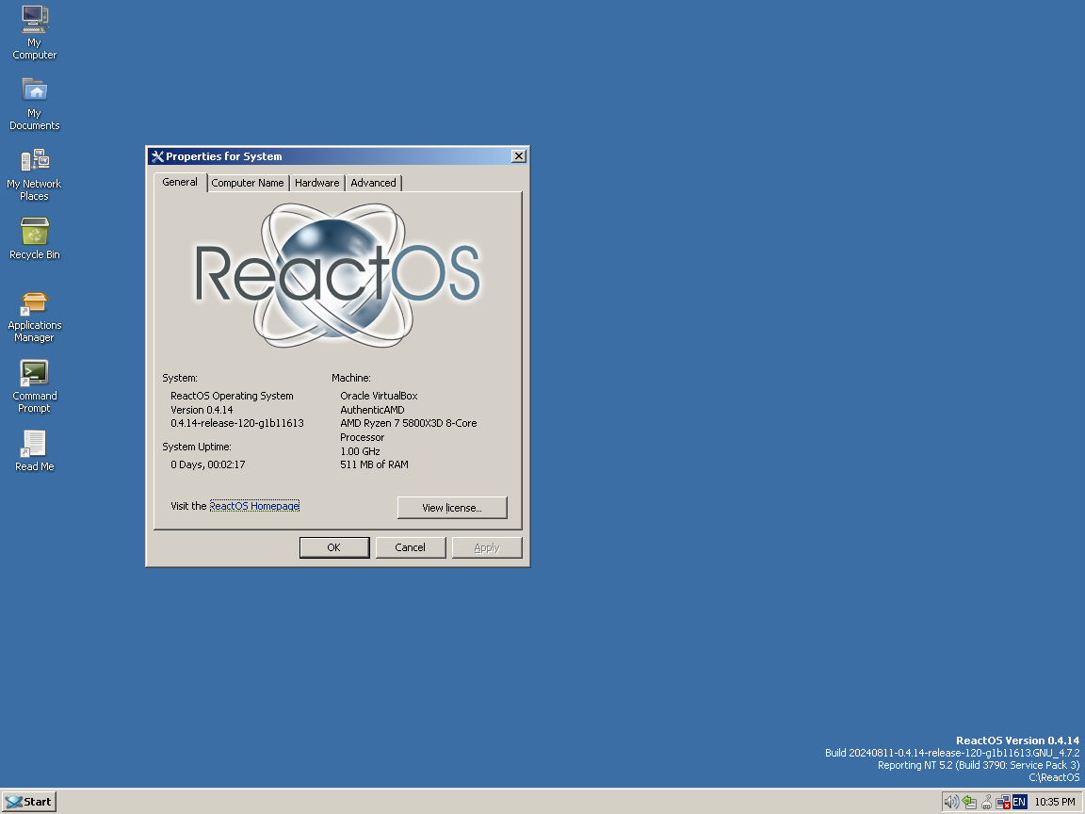
Task: Select the Applications Manager shortcut
Action: [35, 317]
